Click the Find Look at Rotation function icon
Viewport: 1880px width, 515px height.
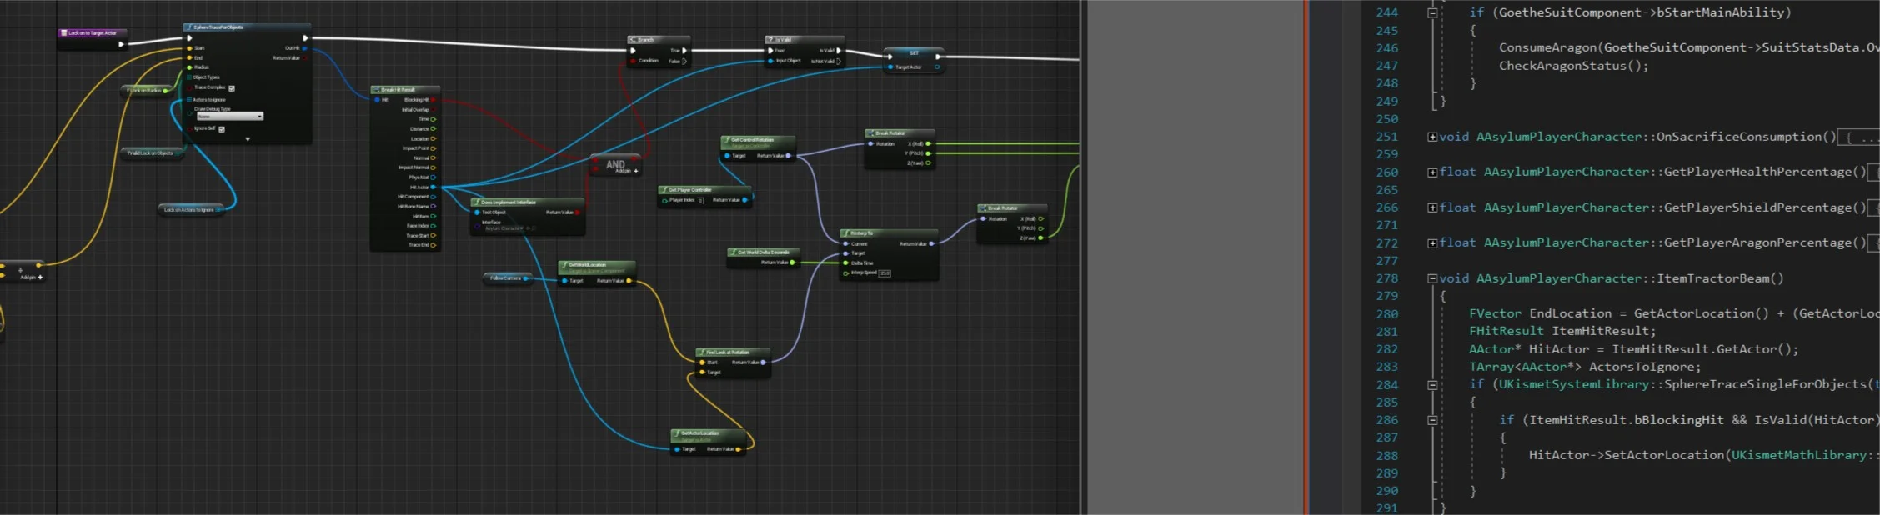coord(702,352)
